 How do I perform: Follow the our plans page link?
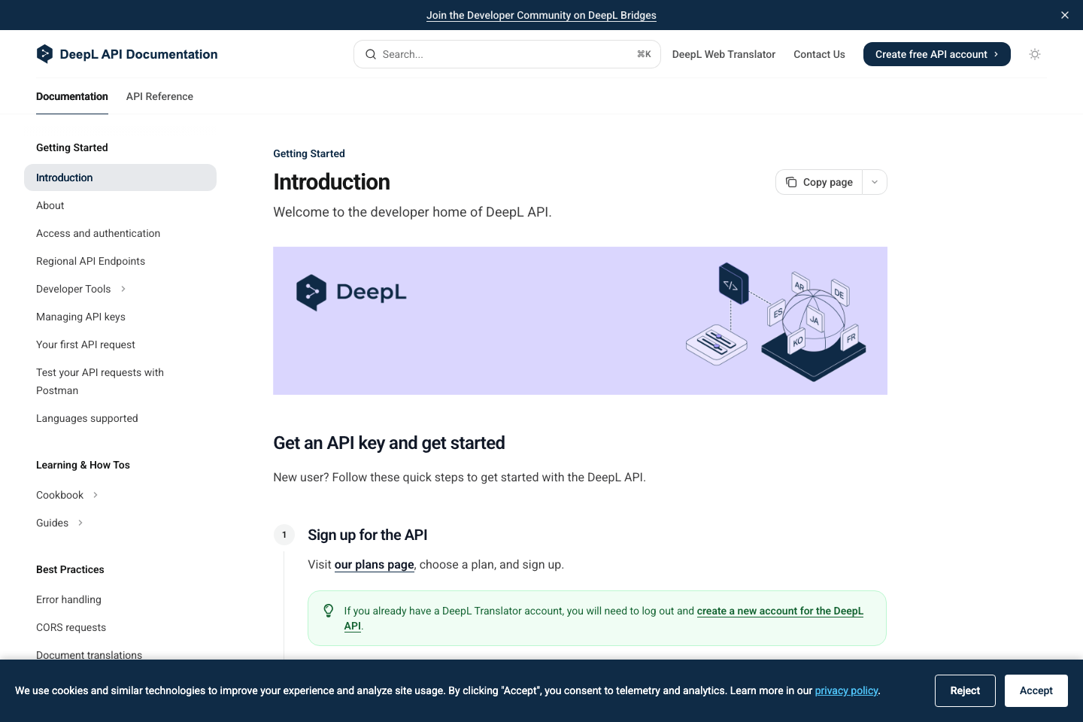click(374, 564)
